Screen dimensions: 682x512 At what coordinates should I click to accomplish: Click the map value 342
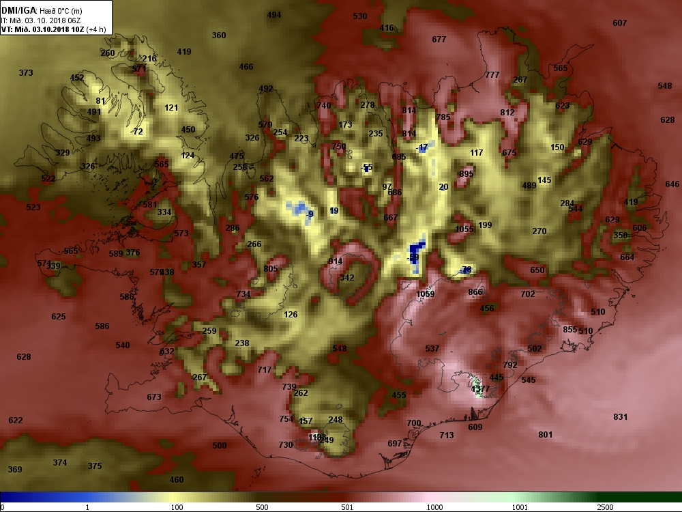[346, 278]
